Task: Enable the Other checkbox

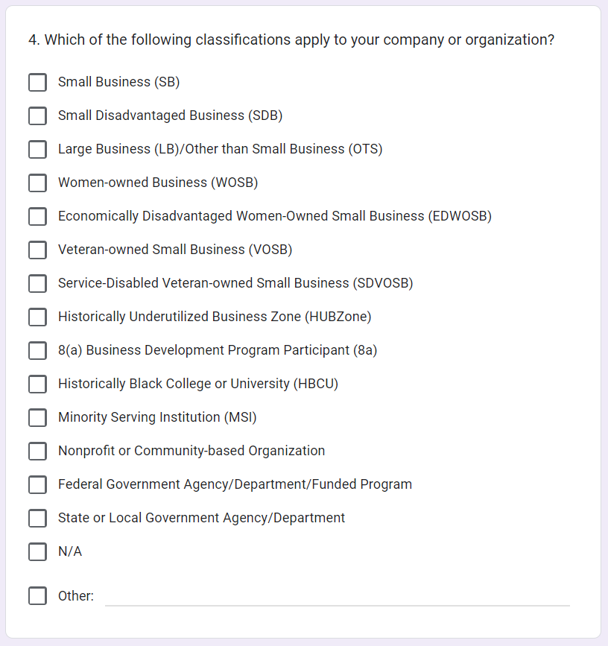Action: 37,596
